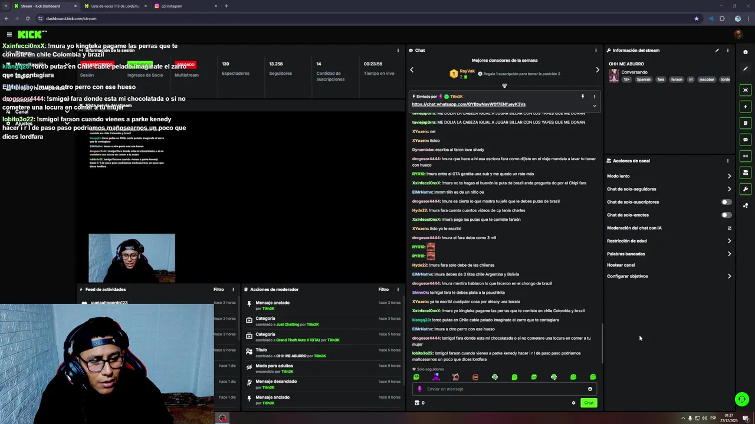Screen dimensions: 755x424
Task: Open Filtro in Acciones de moderador
Action: (383, 290)
